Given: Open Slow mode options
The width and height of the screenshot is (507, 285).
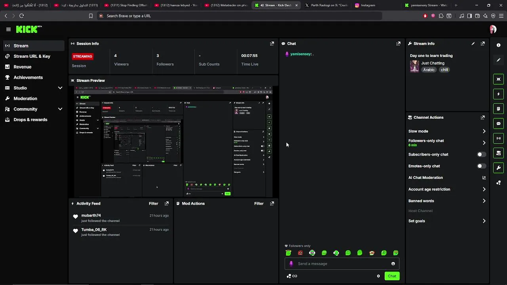Looking at the screenshot, I should [447, 131].
